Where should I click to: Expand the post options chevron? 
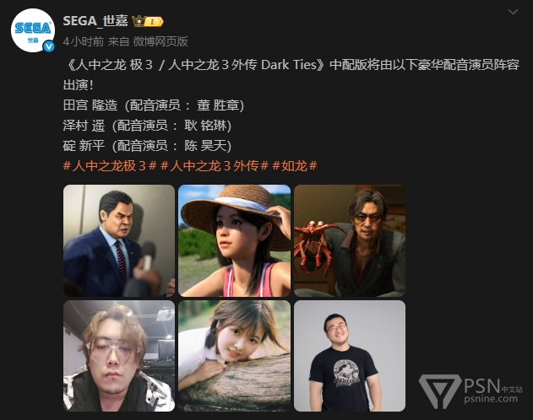click(x=513, y=12)
